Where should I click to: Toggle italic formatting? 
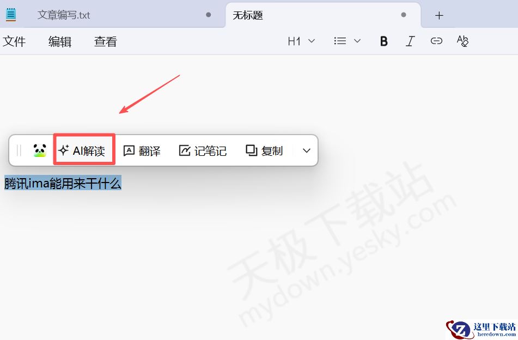pos(410,41)
